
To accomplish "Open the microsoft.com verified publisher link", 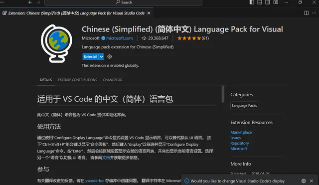I will [120, 38].
